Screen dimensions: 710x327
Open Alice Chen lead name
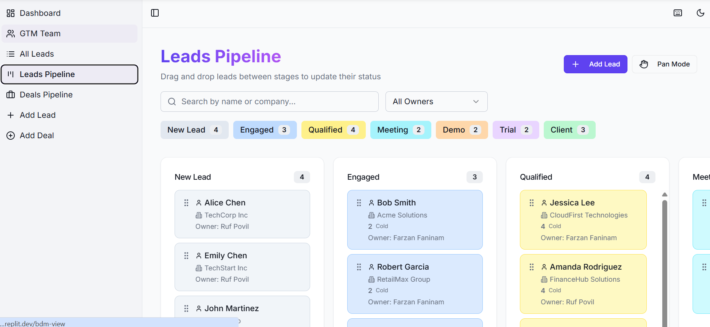pos(225,203)
